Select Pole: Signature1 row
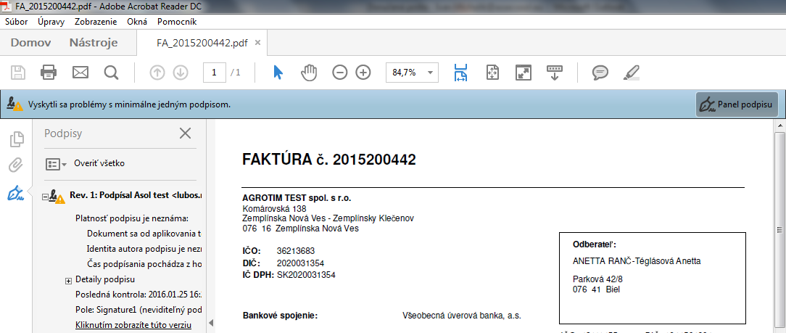 (x=138, y=309)
